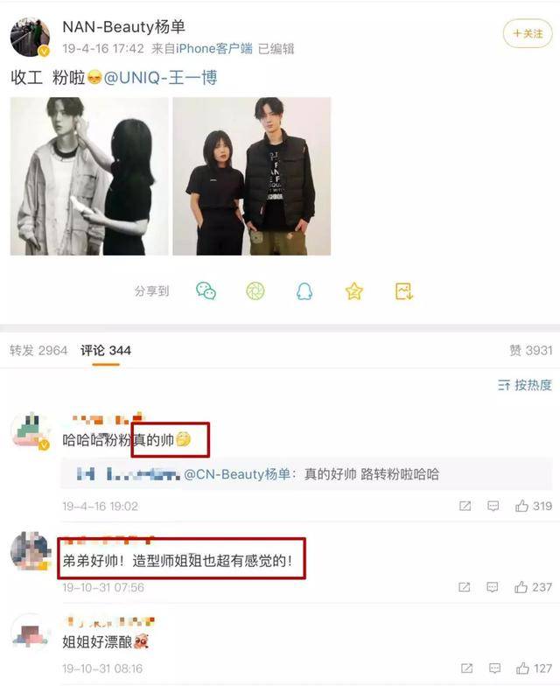Open the black-and-white styling photo
This screenshot has height=686, width=560.
(x=89, y=177)
